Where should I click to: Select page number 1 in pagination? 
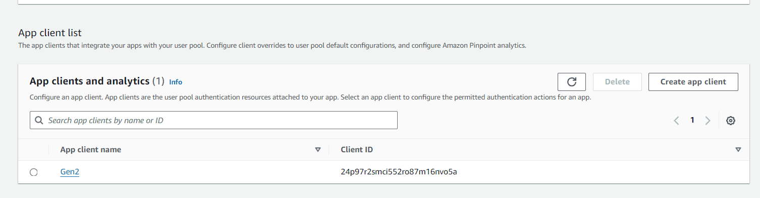coord(692,120)
